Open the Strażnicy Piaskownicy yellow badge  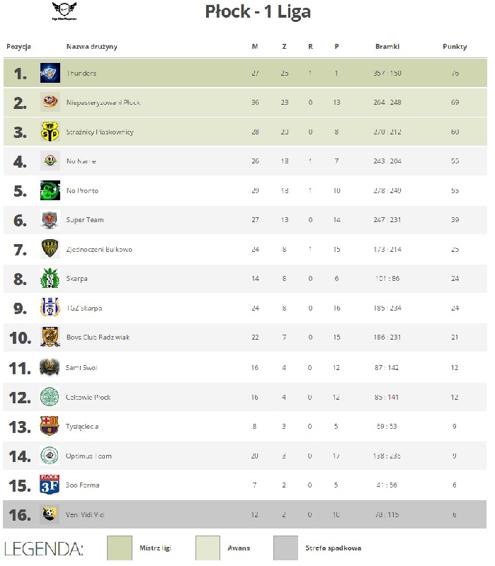coord(50,132)
